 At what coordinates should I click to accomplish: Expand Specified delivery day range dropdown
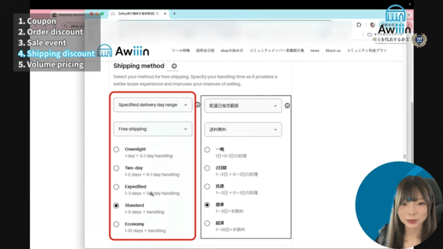coord(153,105)
